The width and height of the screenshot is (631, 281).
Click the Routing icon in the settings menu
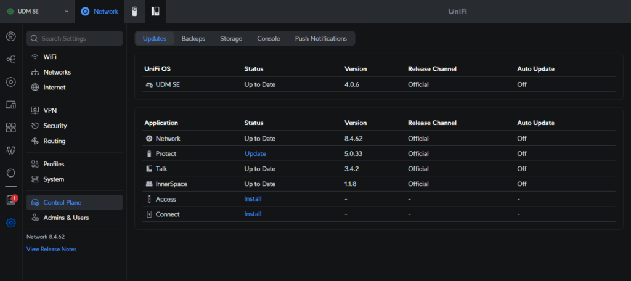35,141
